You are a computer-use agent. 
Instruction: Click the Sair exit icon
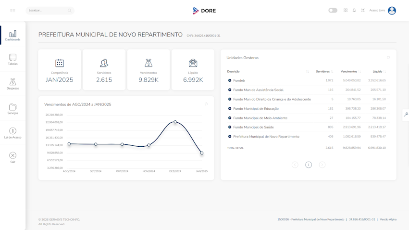[x=13, y=155]
